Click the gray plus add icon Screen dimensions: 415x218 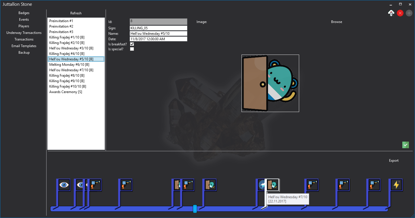(409, 13)
